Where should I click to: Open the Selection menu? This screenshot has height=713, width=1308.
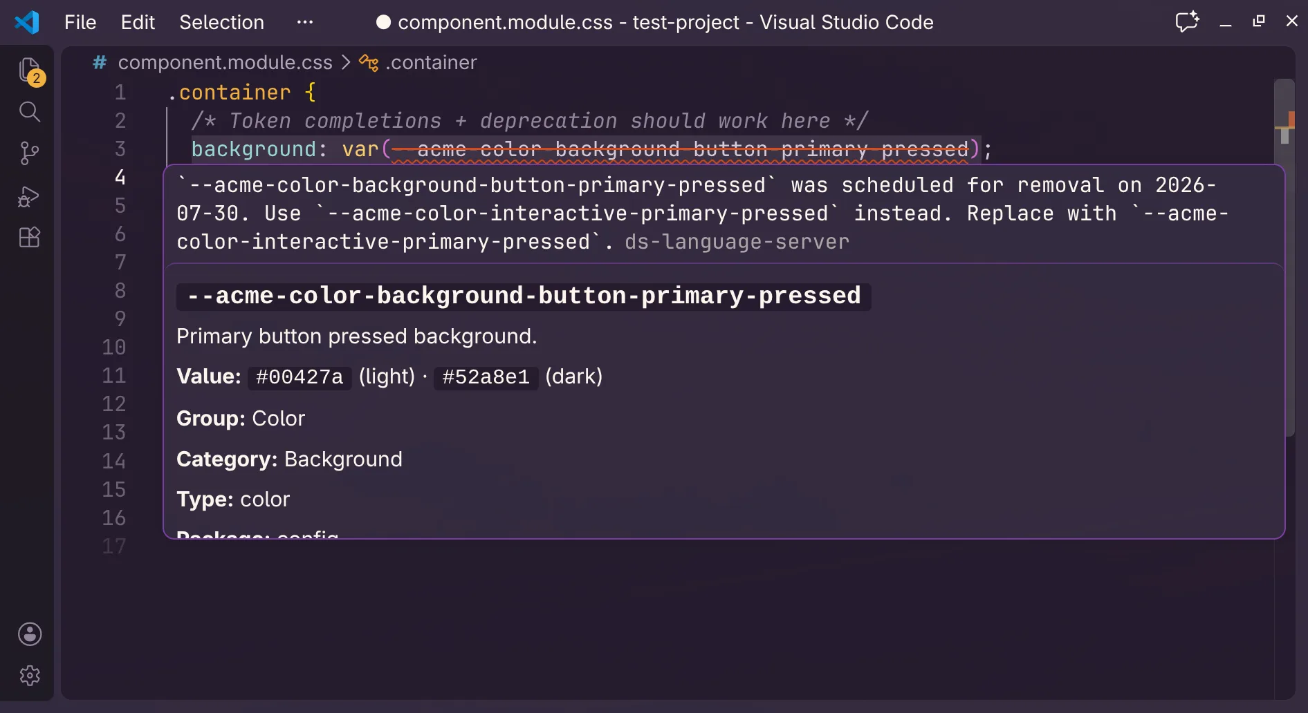coord(221,22)
